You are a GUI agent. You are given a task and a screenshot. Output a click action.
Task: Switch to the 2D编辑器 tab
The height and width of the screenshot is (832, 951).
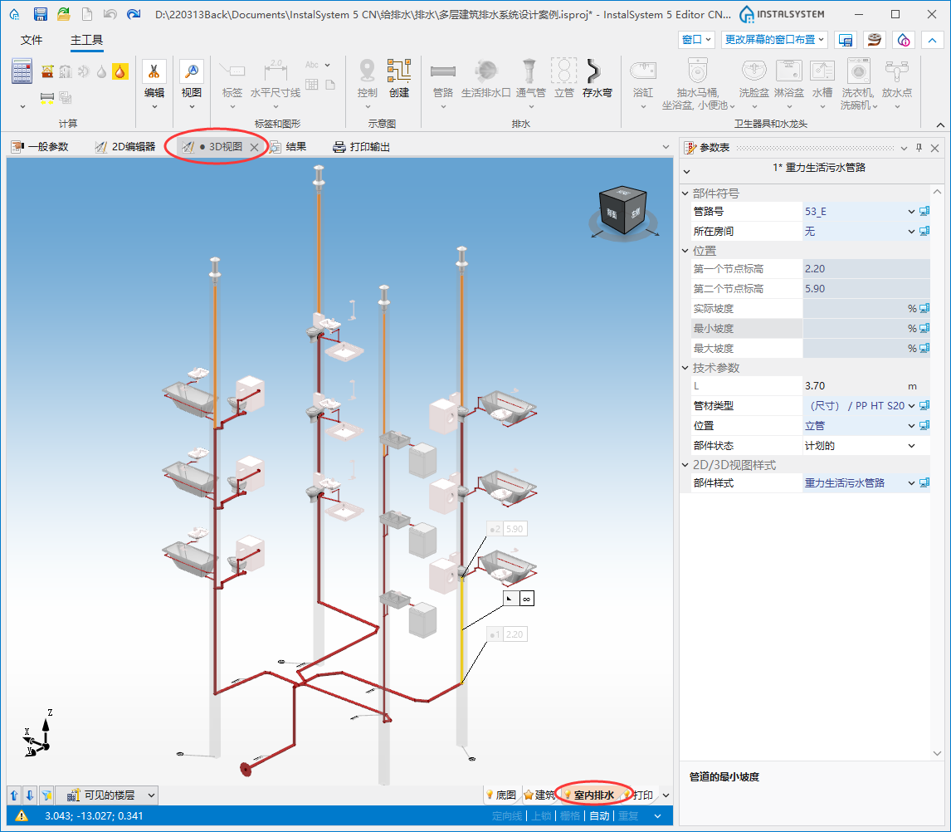click(125, 147)
